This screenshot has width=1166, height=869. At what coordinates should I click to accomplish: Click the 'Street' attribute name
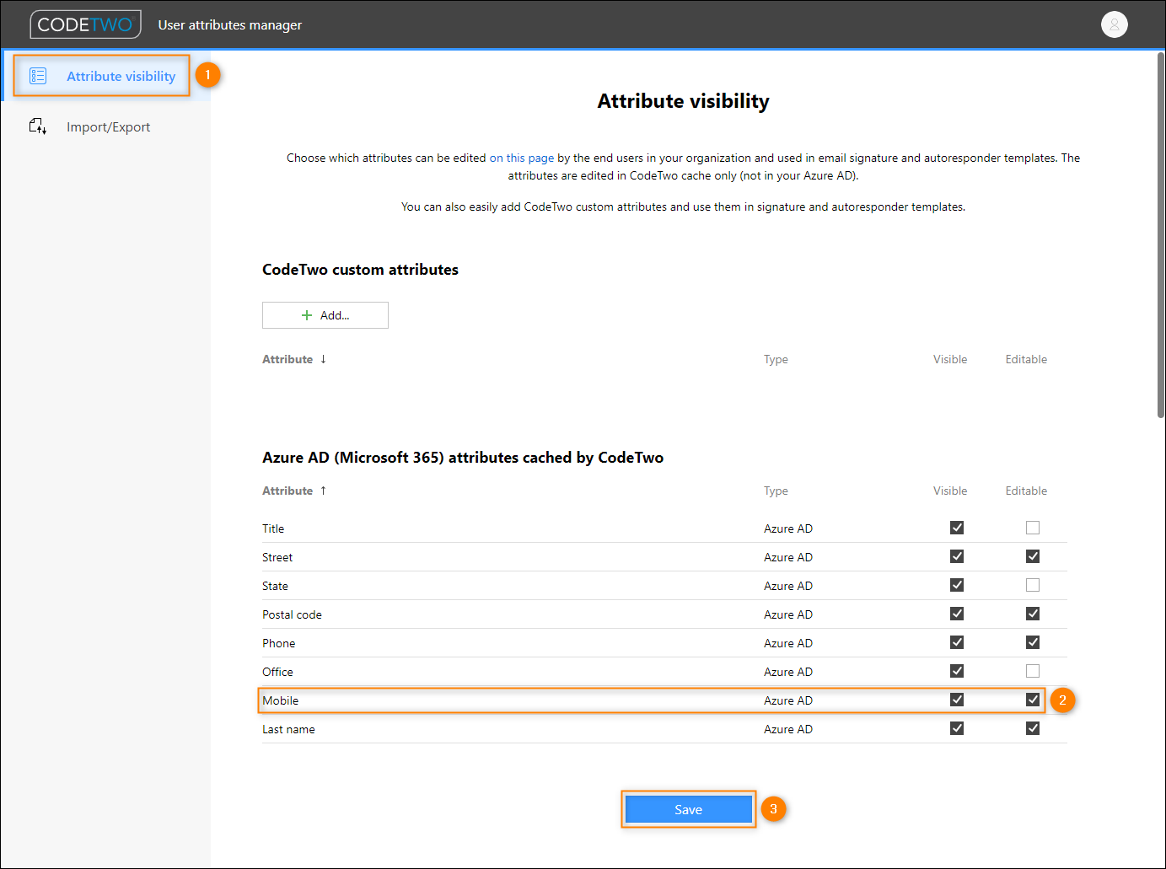point(277,557)
